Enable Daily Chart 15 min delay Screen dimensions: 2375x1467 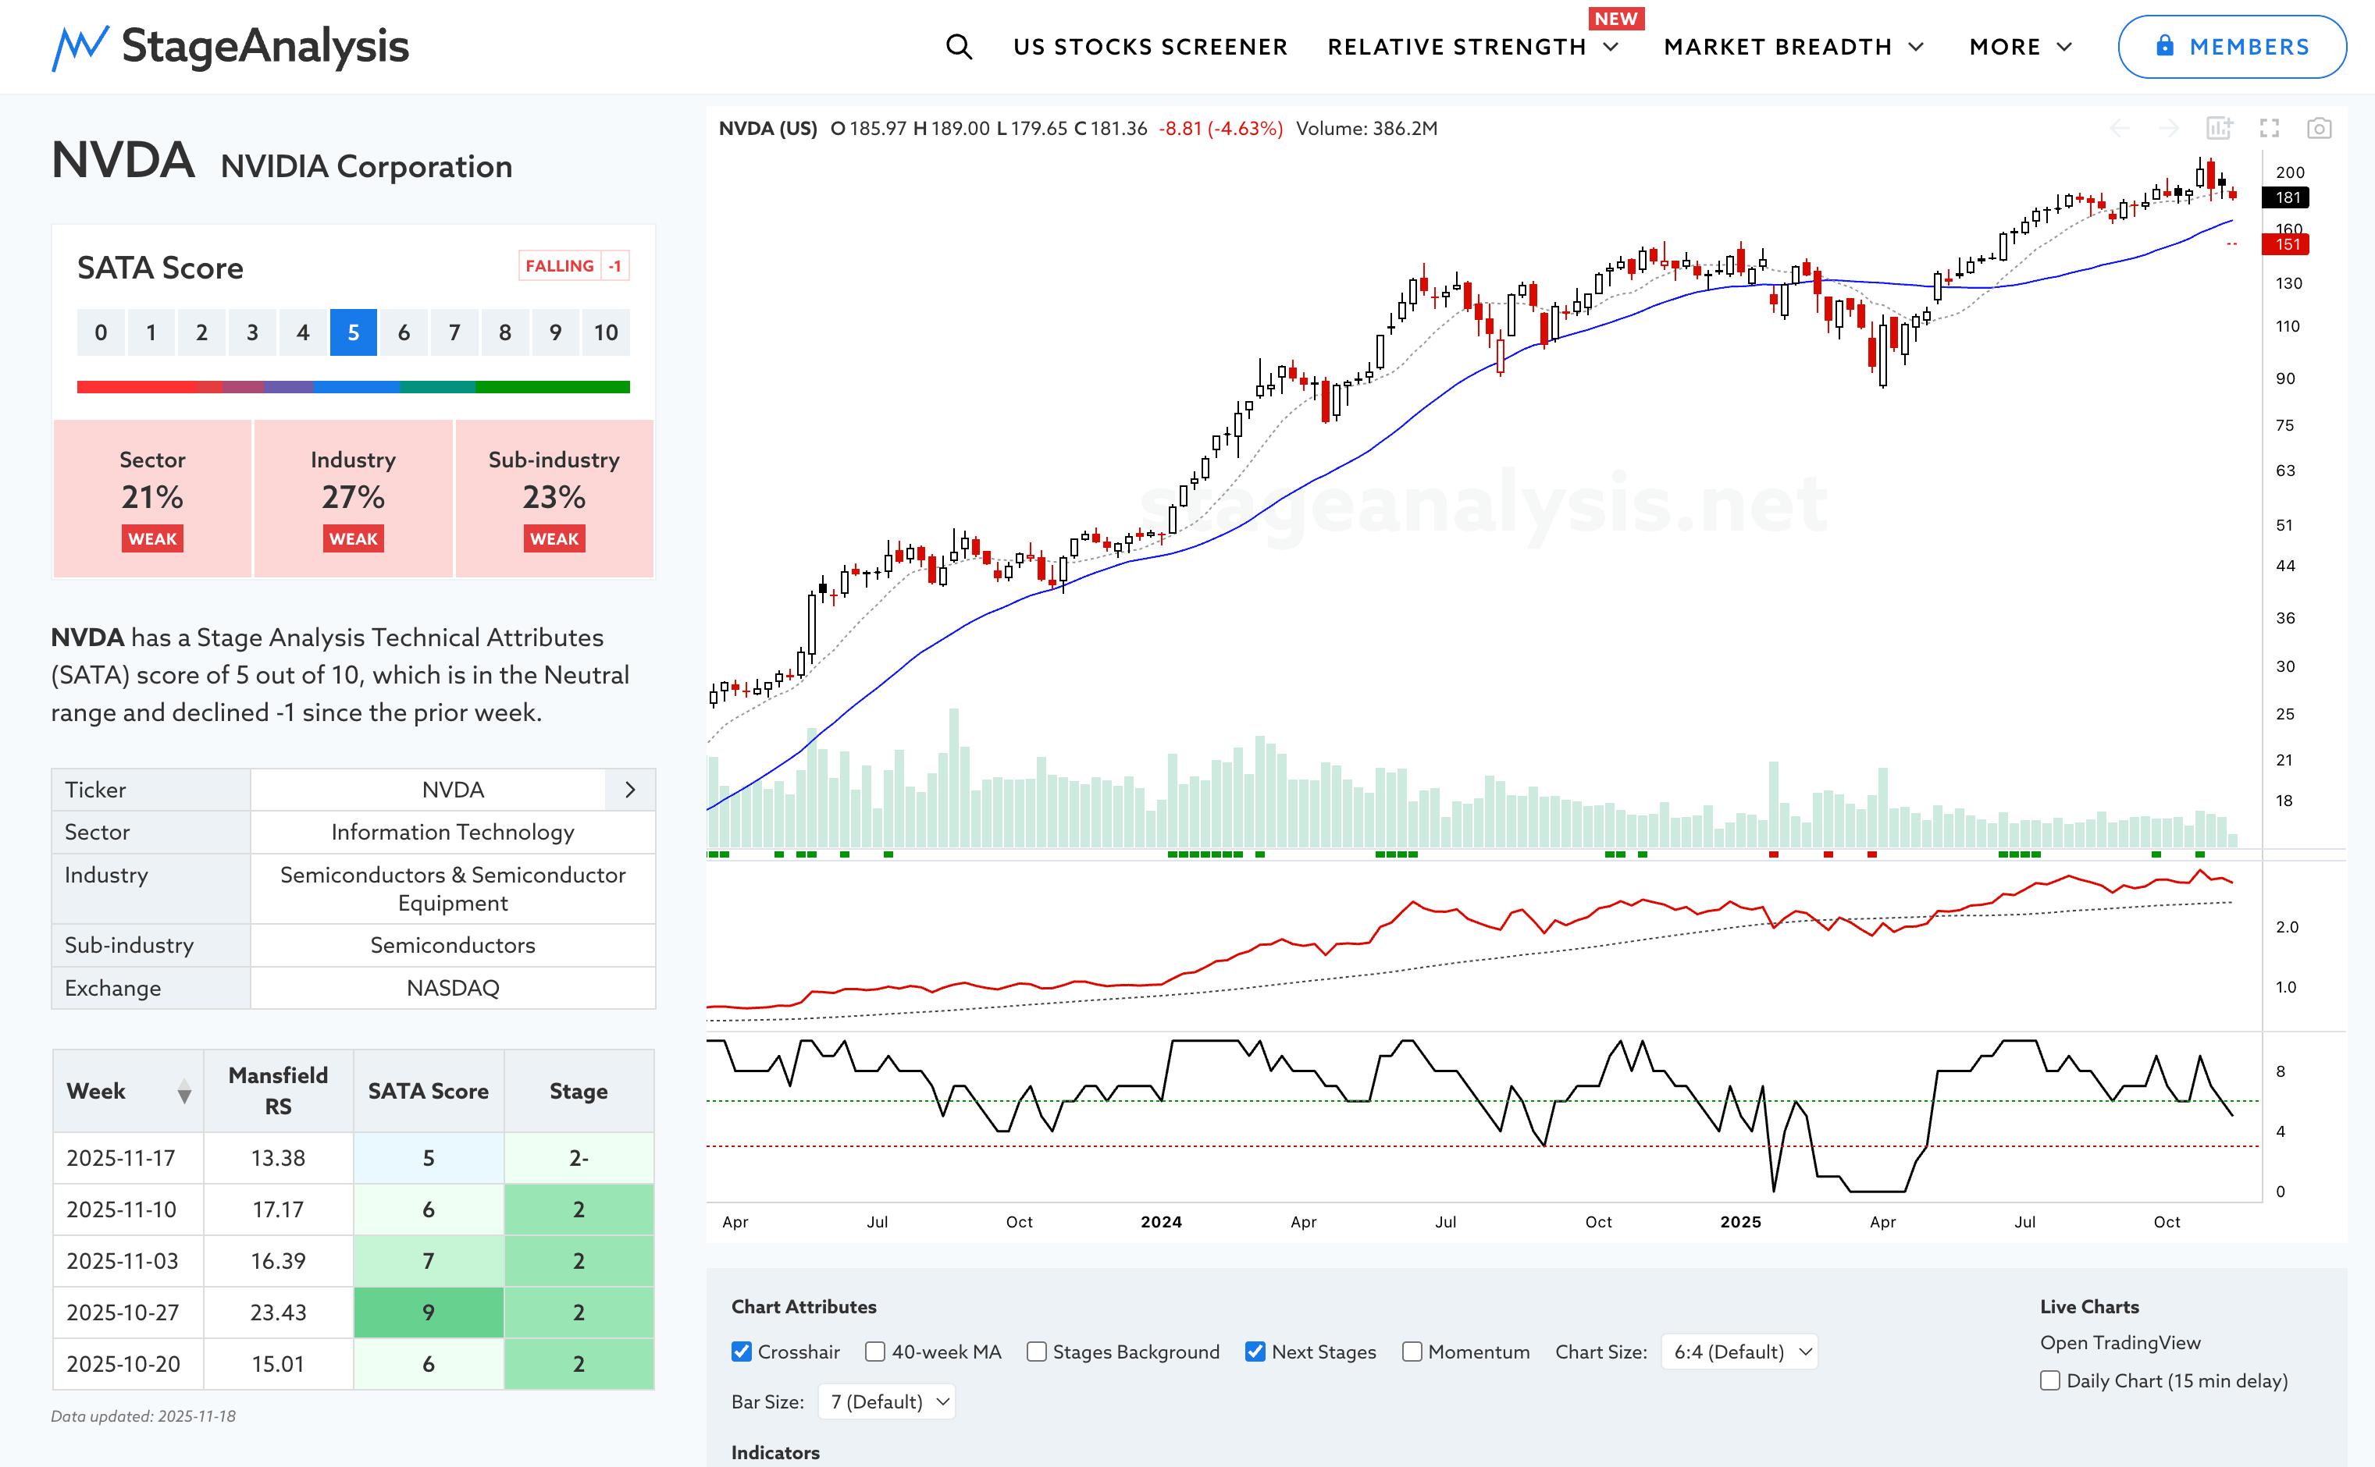pyautogui.click(x=2050, y=1380)
